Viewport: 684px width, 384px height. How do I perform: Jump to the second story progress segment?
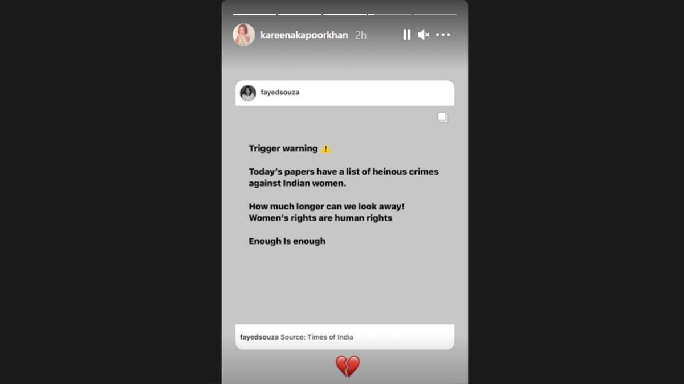(x=299, y=14)
